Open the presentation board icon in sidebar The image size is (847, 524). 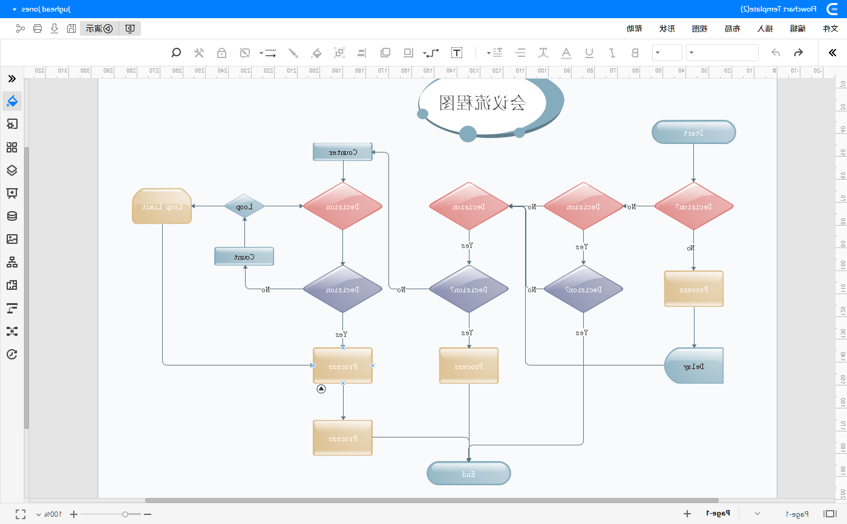(x=12, y=193)
